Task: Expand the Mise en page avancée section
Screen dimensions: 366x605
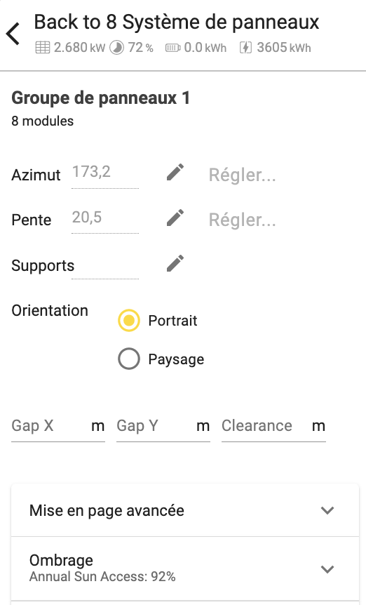Action: (185, 510)
